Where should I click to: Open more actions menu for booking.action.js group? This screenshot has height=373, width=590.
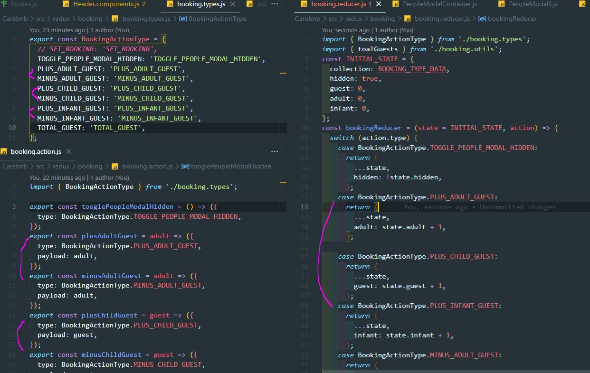tap(275, 151)
